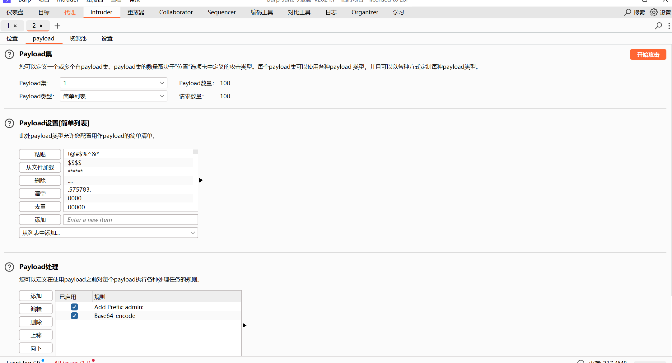Viewport: 672px width, 363px height.
Task: Click the search magnifier in top bar
Action: [x=628, y=12]
